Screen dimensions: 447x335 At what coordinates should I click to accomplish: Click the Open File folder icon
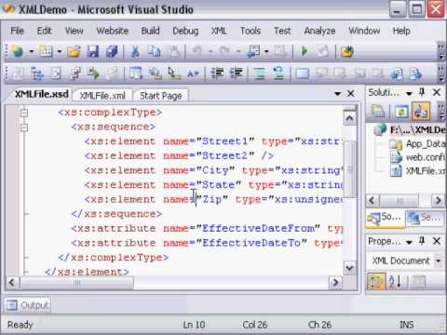(x=74, y=51)
